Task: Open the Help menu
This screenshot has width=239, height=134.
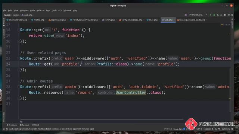Action: pos(75,10)
